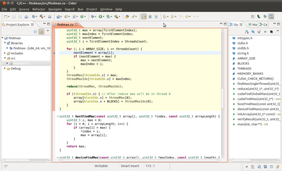This screenshot has height=171, width=282.
Task: Click the editor vertical scrollbar thumb
Action: coord(223,98)
